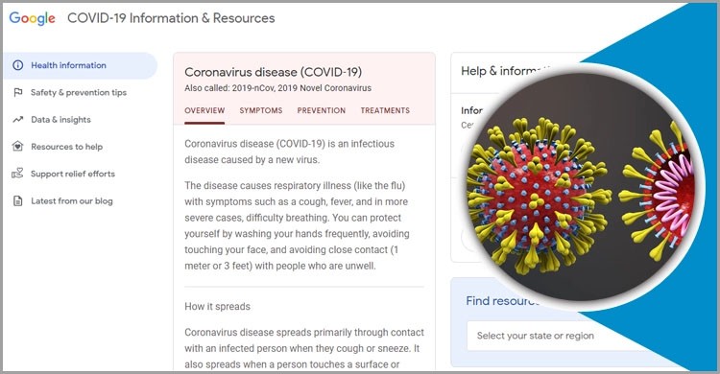Click the Google logo
This screenshot has width=720, height=374.
(32, 18)
